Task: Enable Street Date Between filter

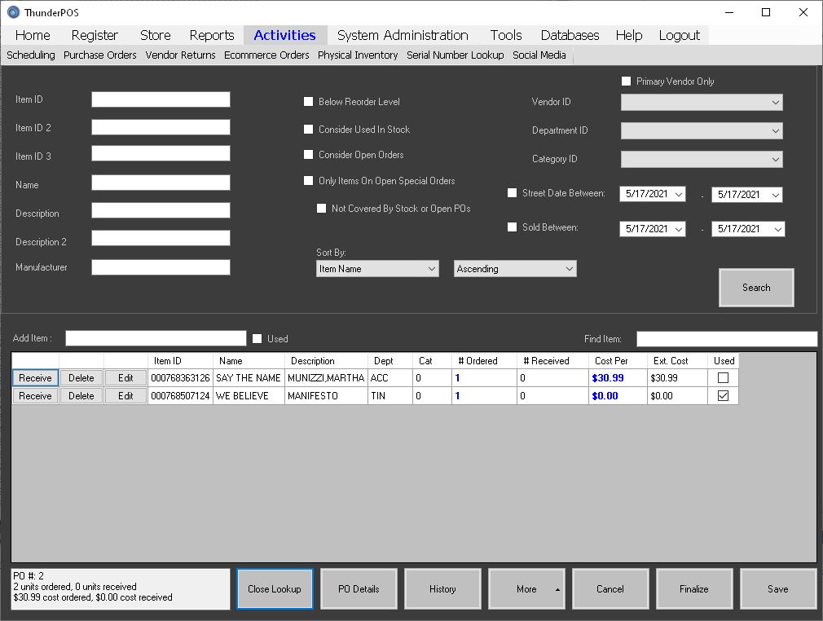Action: 513,192
